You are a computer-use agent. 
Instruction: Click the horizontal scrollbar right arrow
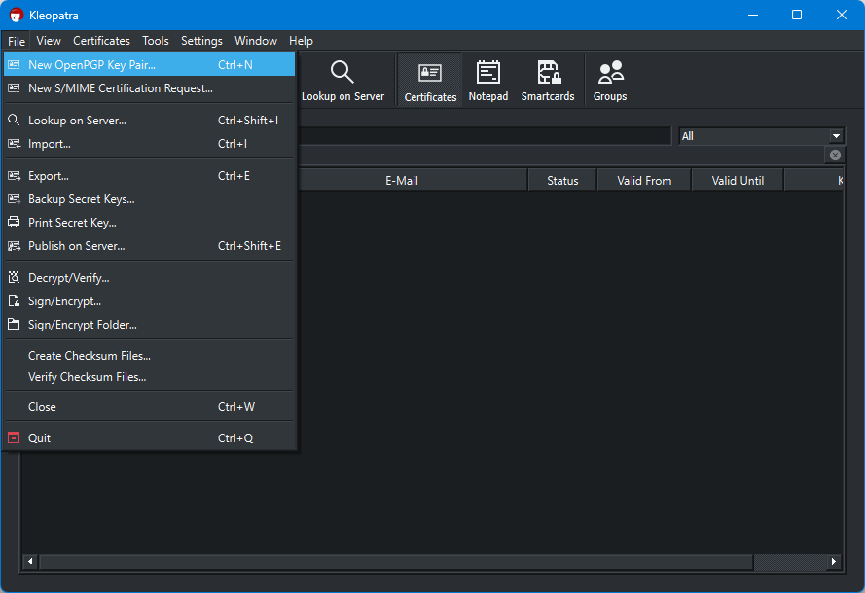pyautogui.click(x=834, y=562)
